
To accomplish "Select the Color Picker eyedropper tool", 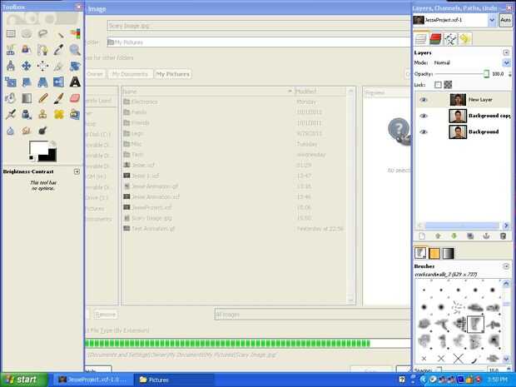I will point(59,50).
